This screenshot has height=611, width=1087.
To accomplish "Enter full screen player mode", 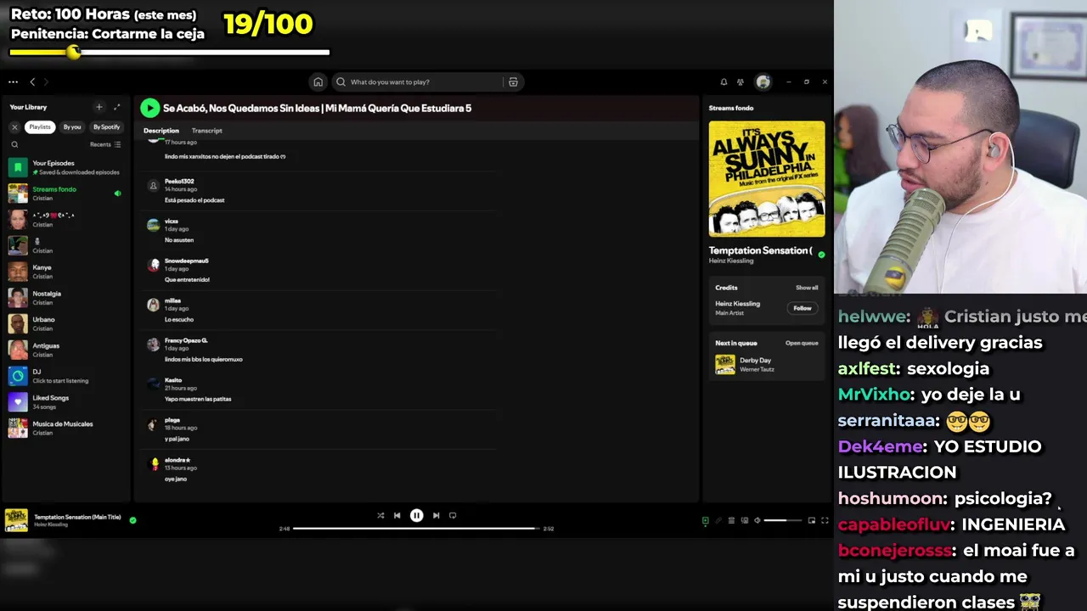I will pos(825,521).
